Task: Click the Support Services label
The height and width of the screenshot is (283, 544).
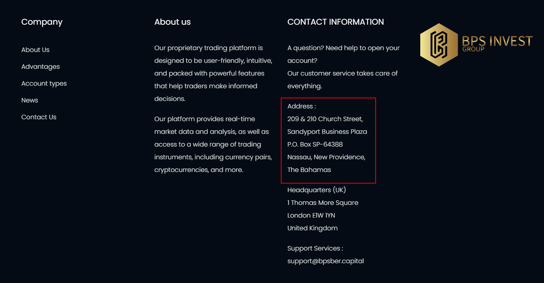Action: coord(315,248)
